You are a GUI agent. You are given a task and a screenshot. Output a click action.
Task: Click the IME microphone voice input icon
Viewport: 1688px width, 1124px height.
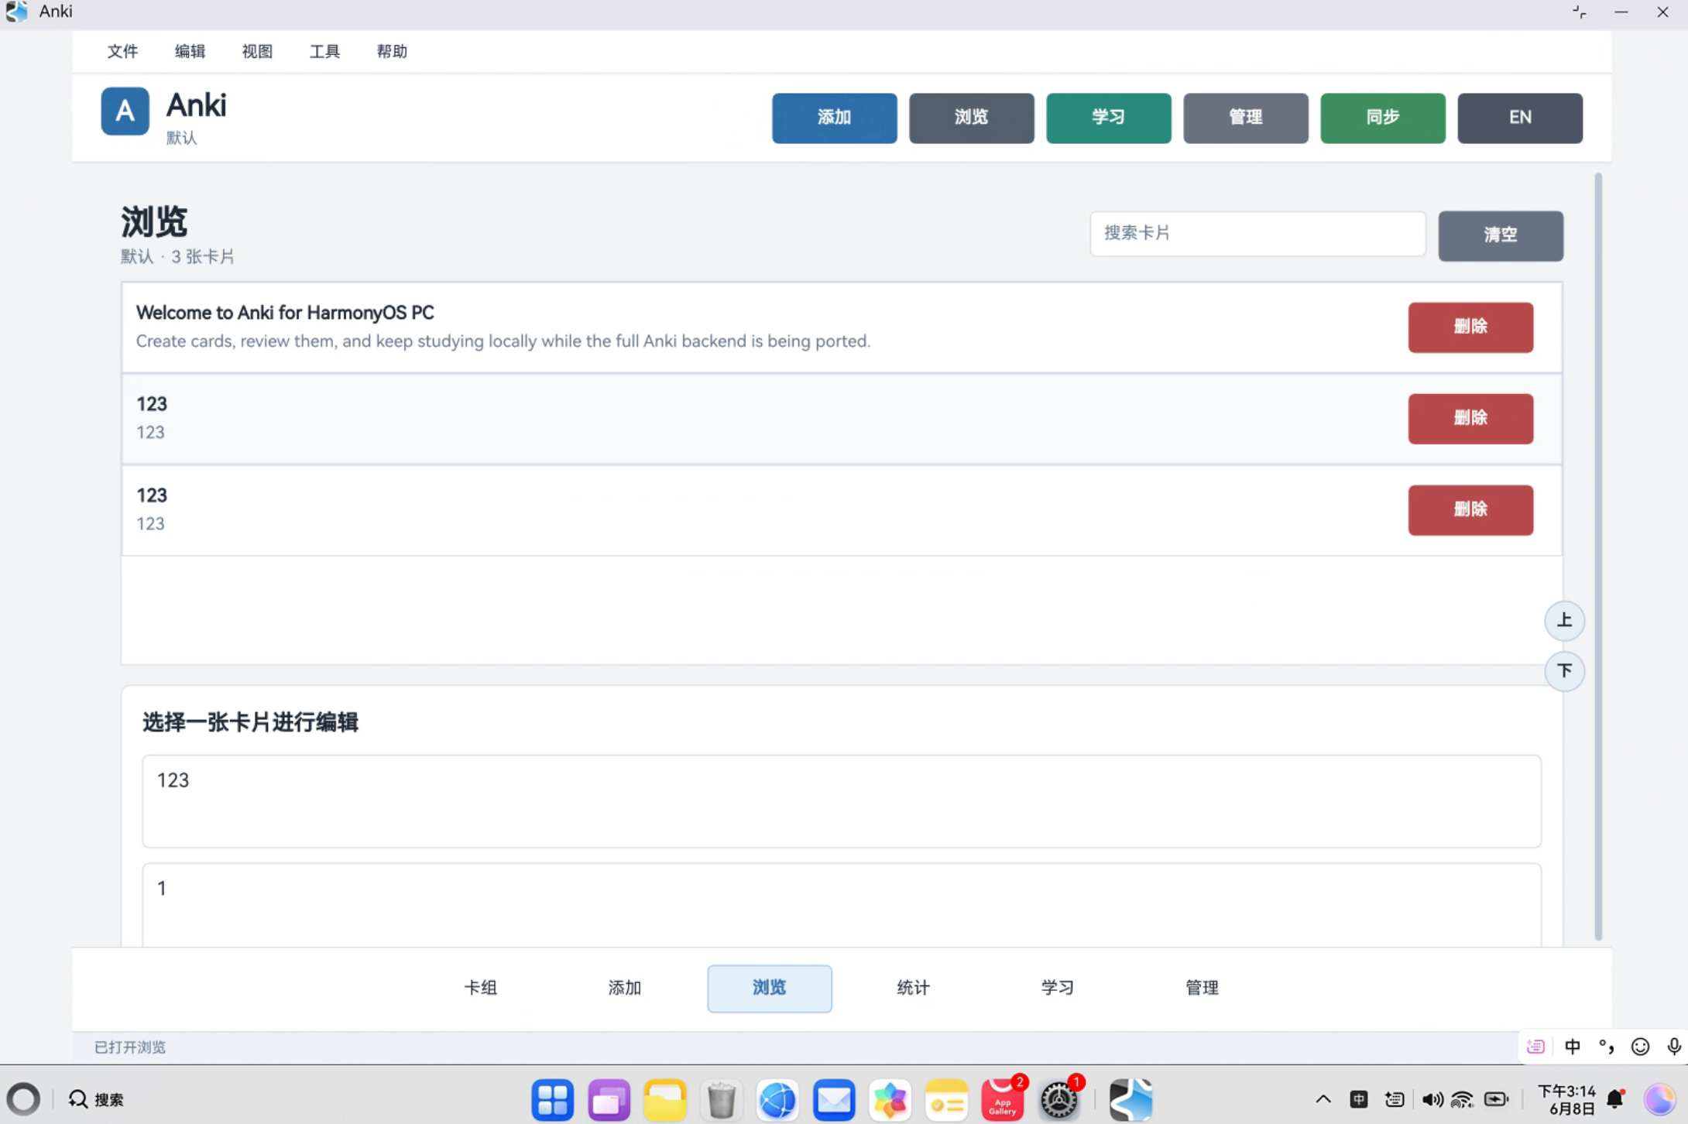click(x=1674, y=1047)
